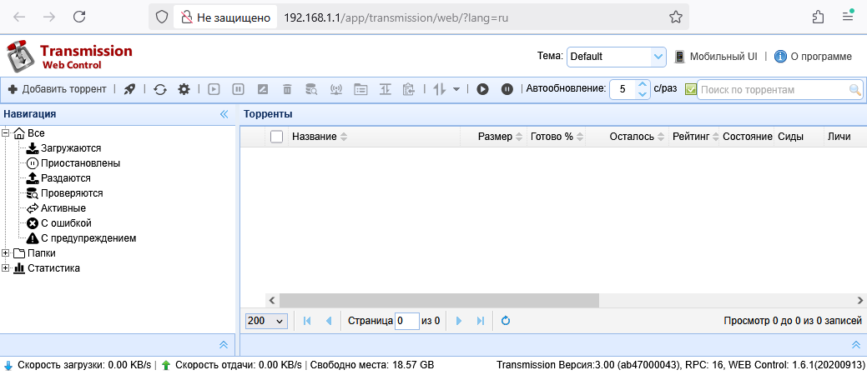Screen dimensions: 867x375
Task: Open settings via the toolbar gear icon
Action: (x=184, y=89)
